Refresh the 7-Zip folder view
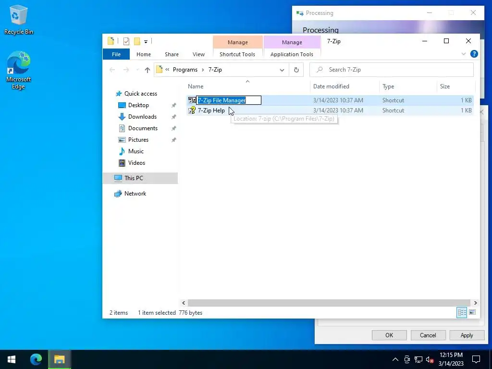 296,70
